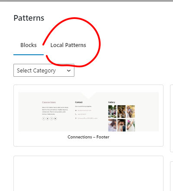
Task: Open the top-right Gallery photo
Action: click(x=131, y=112)
